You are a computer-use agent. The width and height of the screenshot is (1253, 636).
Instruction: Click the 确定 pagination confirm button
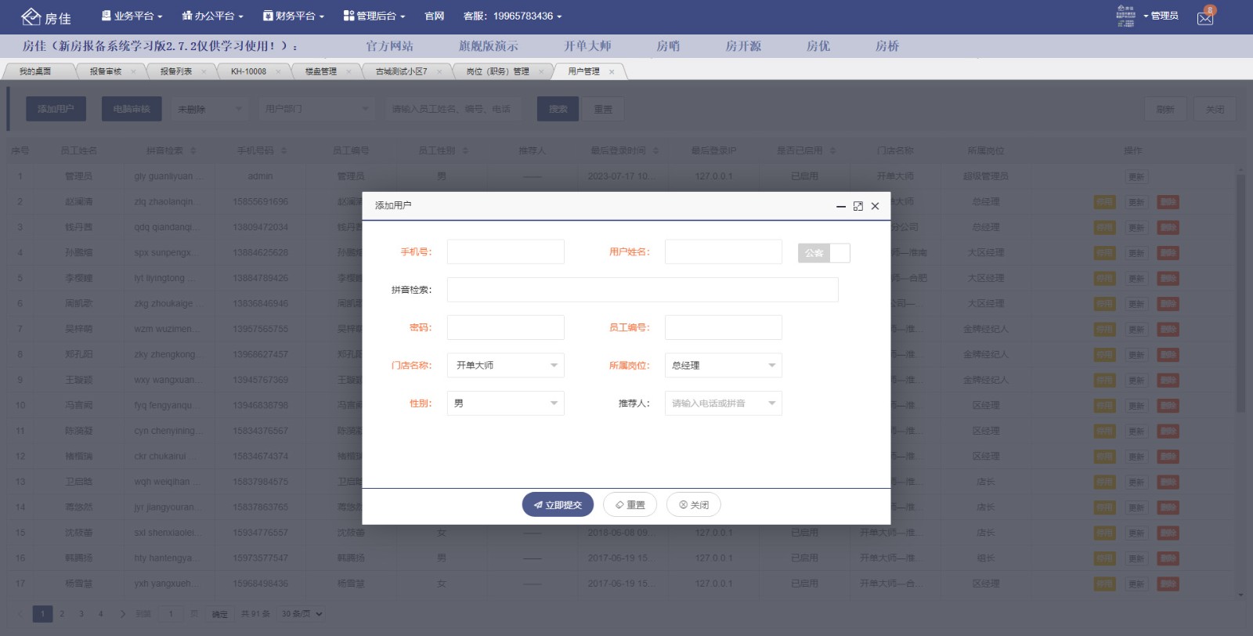[x=220, y=615]
